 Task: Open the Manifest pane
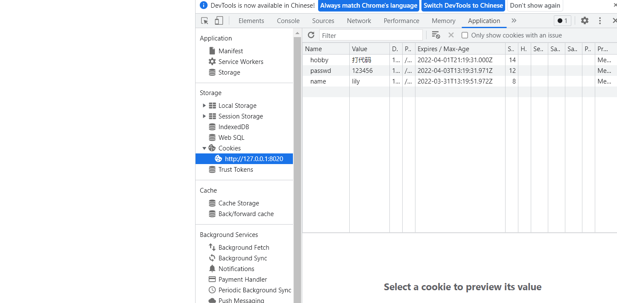(231, 51)
